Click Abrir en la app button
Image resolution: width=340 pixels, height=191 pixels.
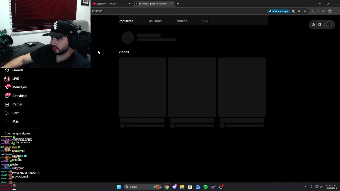pos(278,11)
